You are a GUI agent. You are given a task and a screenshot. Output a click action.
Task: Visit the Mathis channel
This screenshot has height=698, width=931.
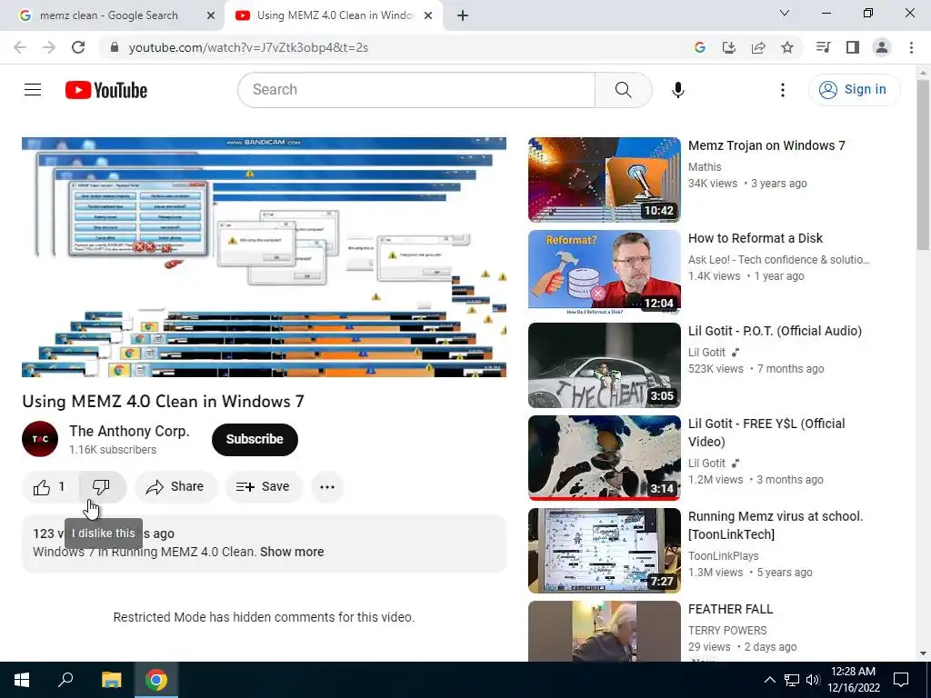tap(705, 167)
